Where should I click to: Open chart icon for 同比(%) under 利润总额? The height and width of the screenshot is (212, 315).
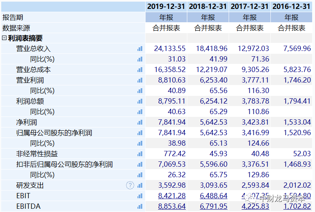(x=140, y=112)
